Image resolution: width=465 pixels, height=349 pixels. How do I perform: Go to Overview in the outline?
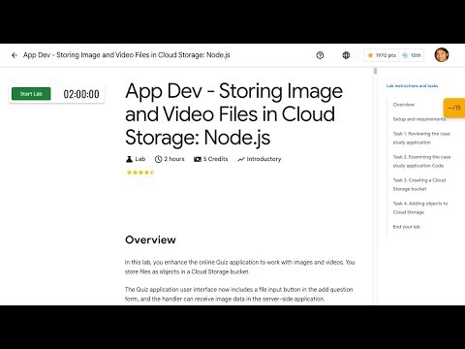coord(404,105)
